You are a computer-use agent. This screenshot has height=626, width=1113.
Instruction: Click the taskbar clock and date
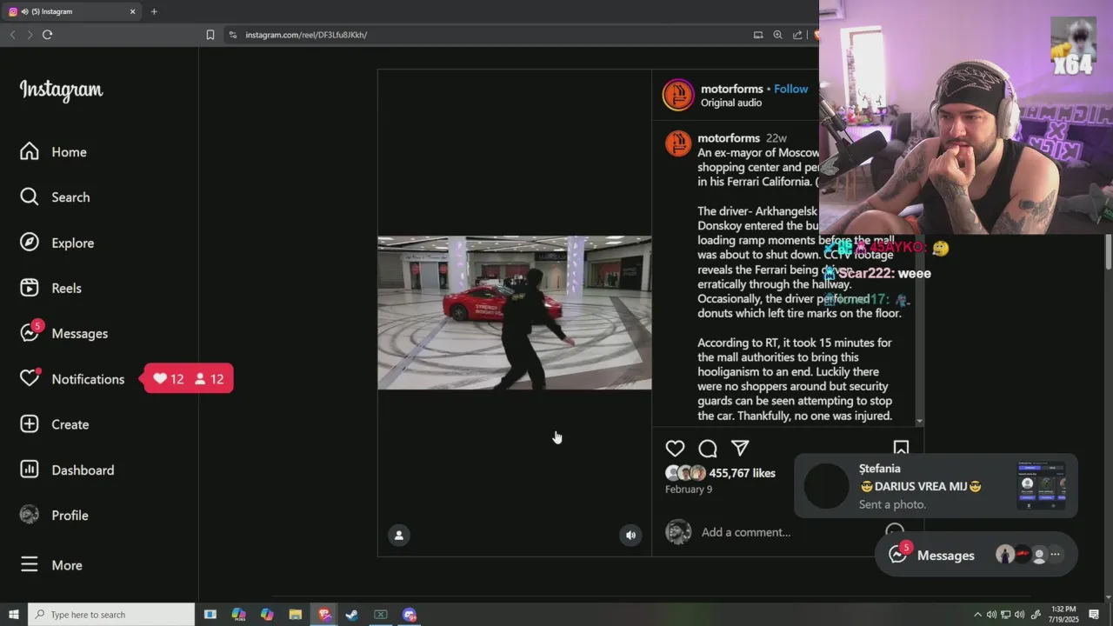coord(1063,615)
